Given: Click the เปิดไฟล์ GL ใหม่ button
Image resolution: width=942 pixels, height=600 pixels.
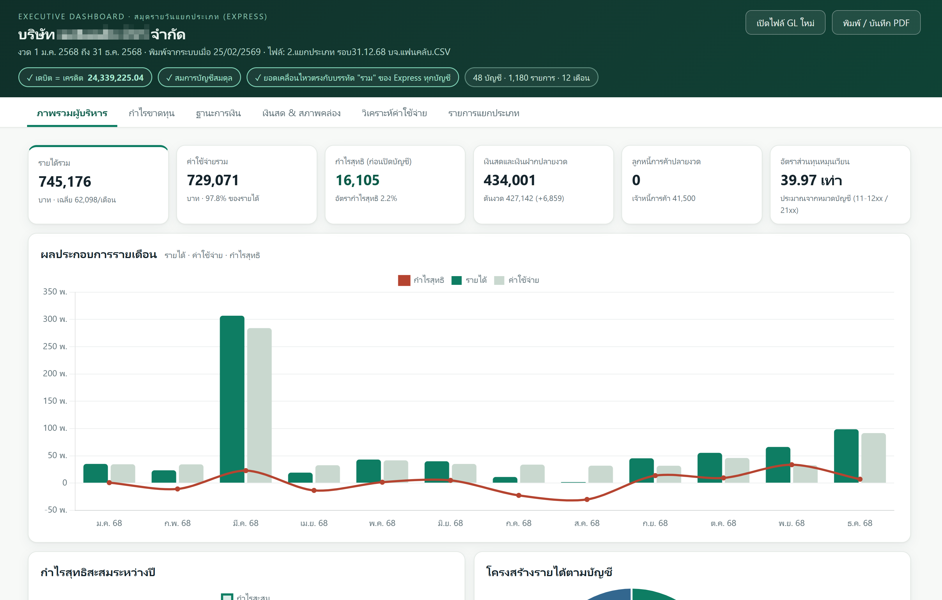Looking at the screenshot, I should point(785,23).
